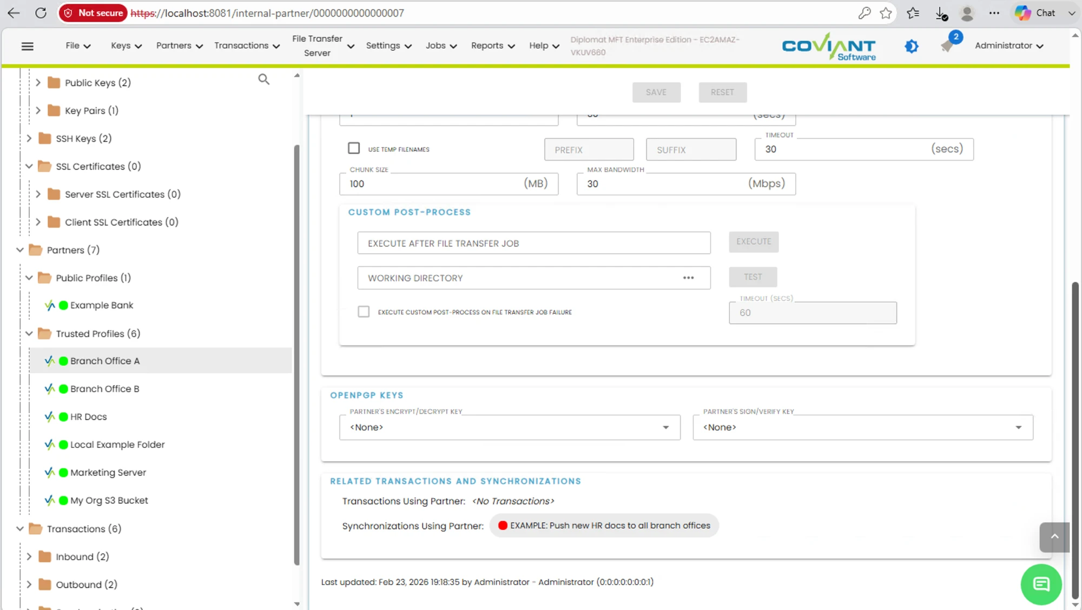1082x610 pixels.
Task: Click the browser back arrow
Action: pyautogui.click(x=14, y=13)
